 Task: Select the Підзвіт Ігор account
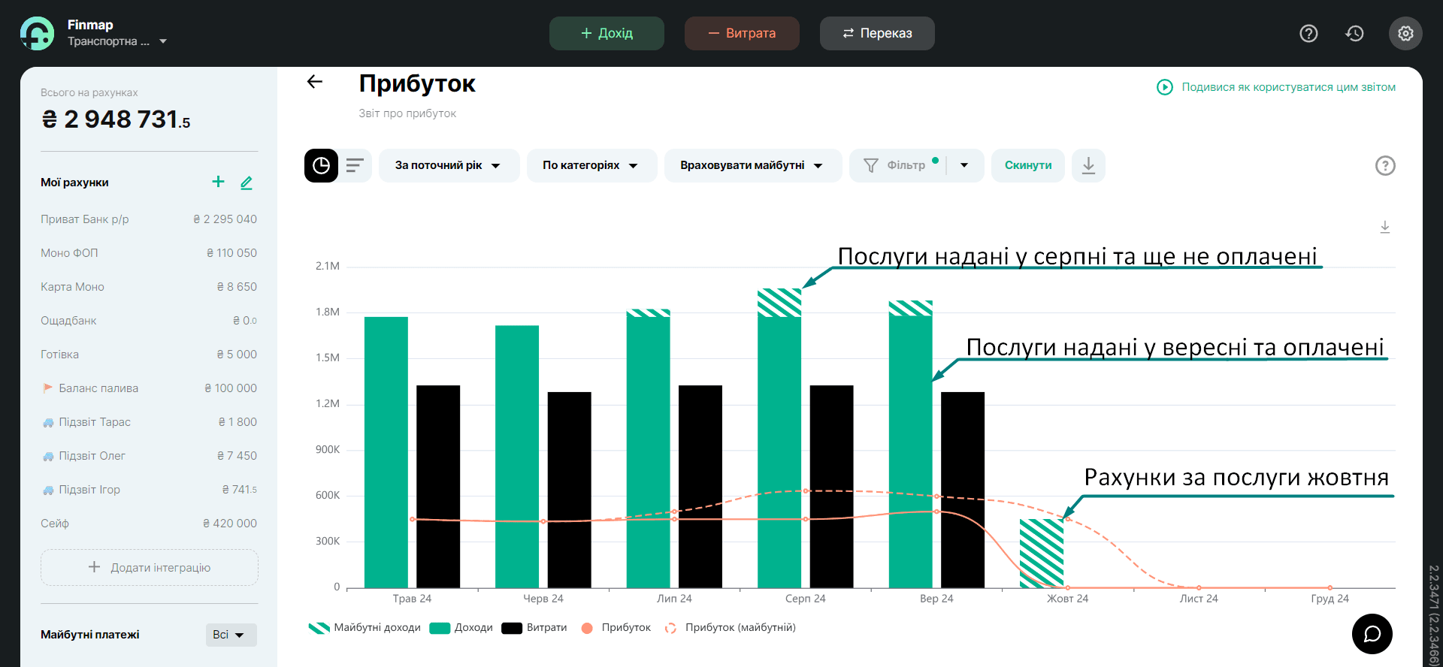(x=149, y=490)
